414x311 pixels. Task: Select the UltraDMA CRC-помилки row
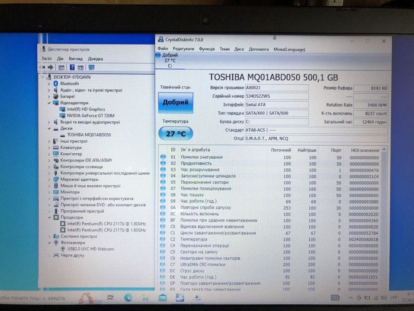click(270, 264)
